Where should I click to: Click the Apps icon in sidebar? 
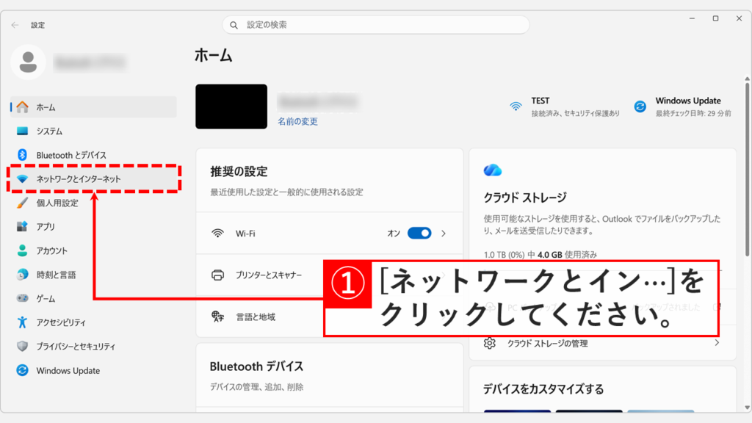(x=22, y=226)
